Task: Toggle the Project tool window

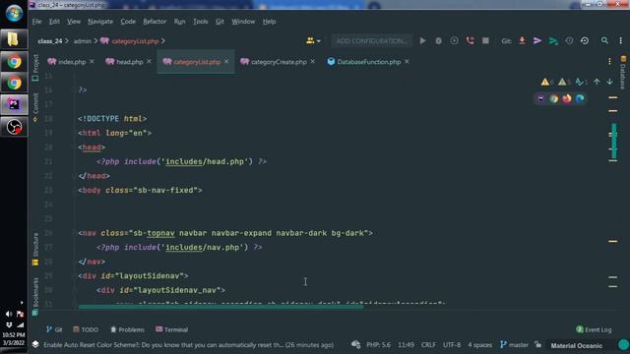Action: (35, 67)
